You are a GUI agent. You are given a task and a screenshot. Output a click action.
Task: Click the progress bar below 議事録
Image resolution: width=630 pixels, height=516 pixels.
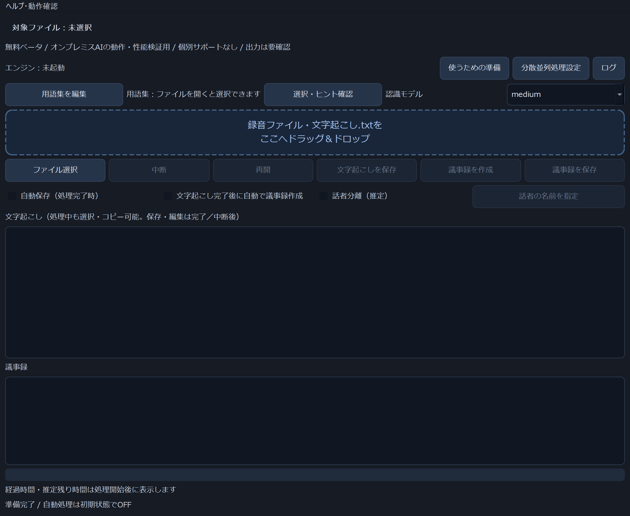point(315,475)
